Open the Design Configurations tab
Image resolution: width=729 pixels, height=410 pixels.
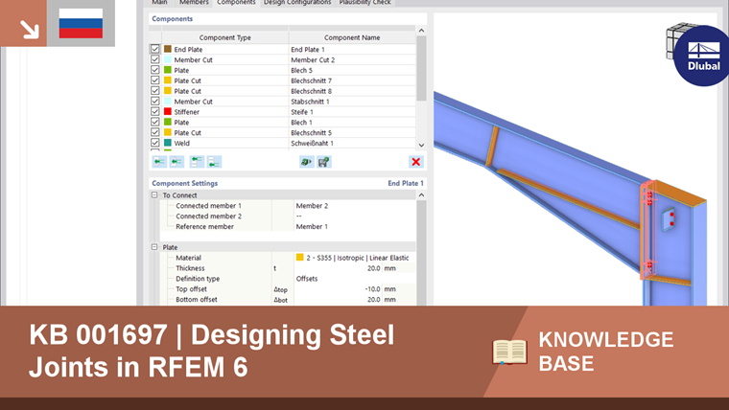[297, 3]
